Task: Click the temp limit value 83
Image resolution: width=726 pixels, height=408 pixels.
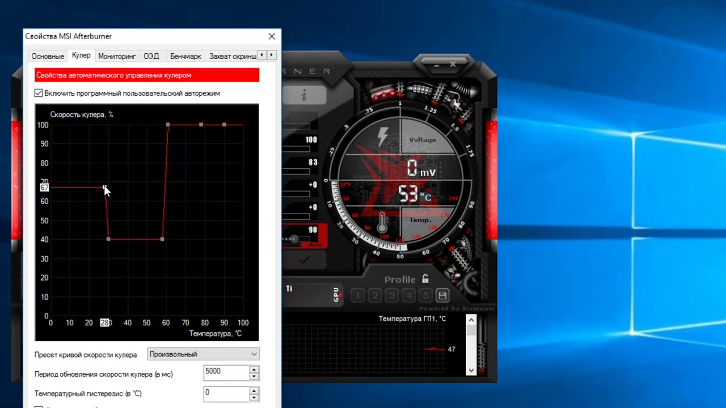Action: pyautogui.click(x=313, y=163)
